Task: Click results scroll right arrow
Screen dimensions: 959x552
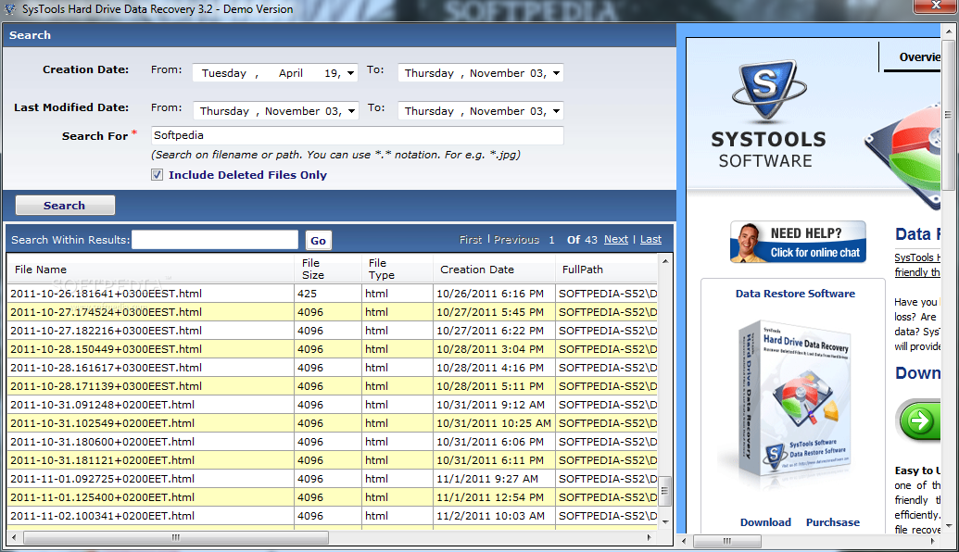Action: tap(650, 538)
